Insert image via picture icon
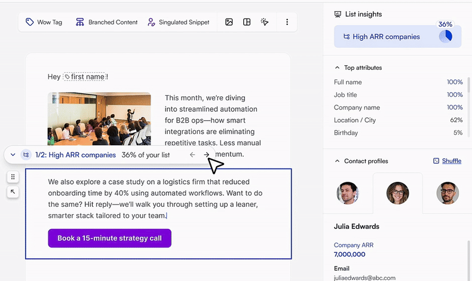The height and width of the screenshot is (281, 472). pyautogui.click(x=229, y=22)
